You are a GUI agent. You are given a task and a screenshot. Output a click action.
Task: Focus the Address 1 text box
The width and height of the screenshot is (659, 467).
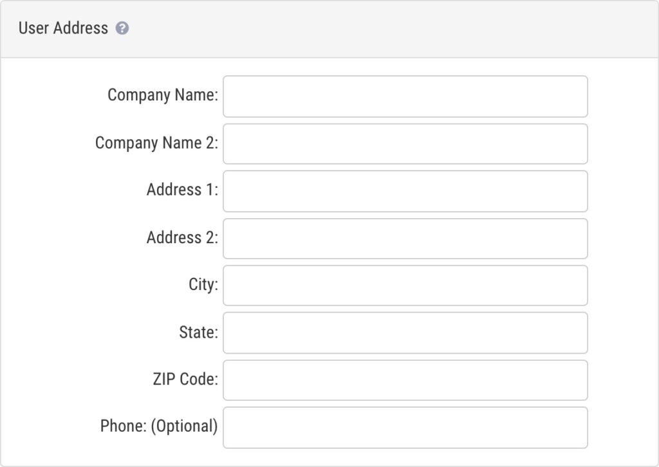point(405,191)
